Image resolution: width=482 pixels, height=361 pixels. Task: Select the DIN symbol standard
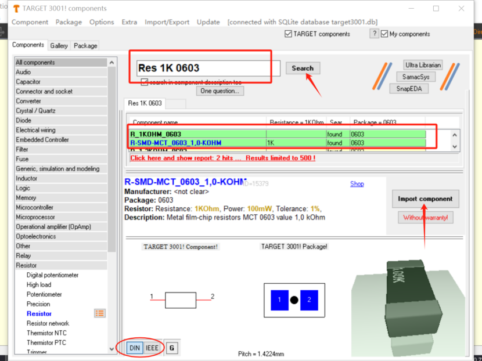coord(135,348)
